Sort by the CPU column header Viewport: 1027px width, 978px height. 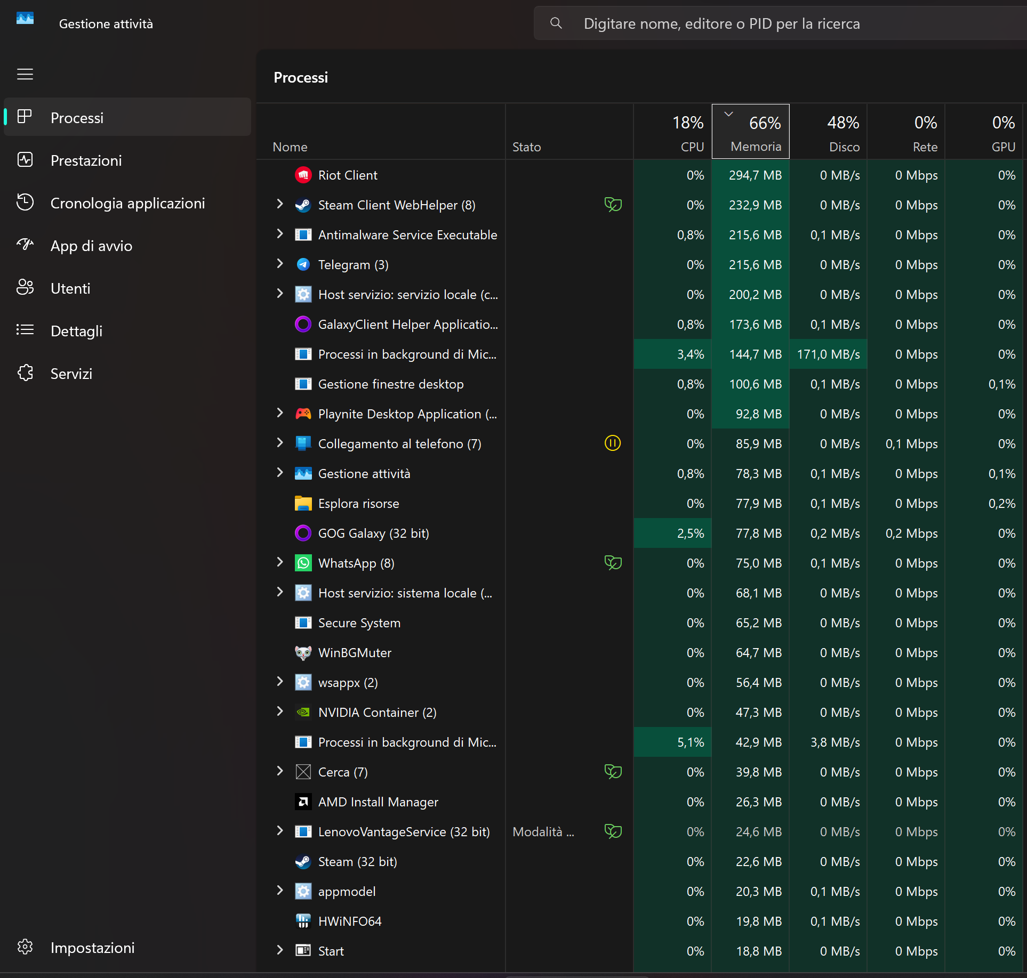click(x=673, y=132)
